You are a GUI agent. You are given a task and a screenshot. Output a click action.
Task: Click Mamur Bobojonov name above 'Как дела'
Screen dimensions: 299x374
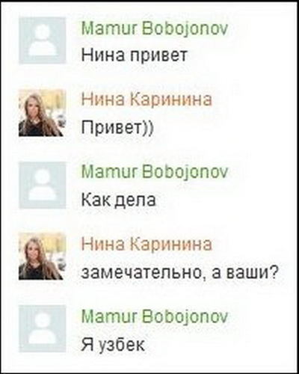point(155,172)
